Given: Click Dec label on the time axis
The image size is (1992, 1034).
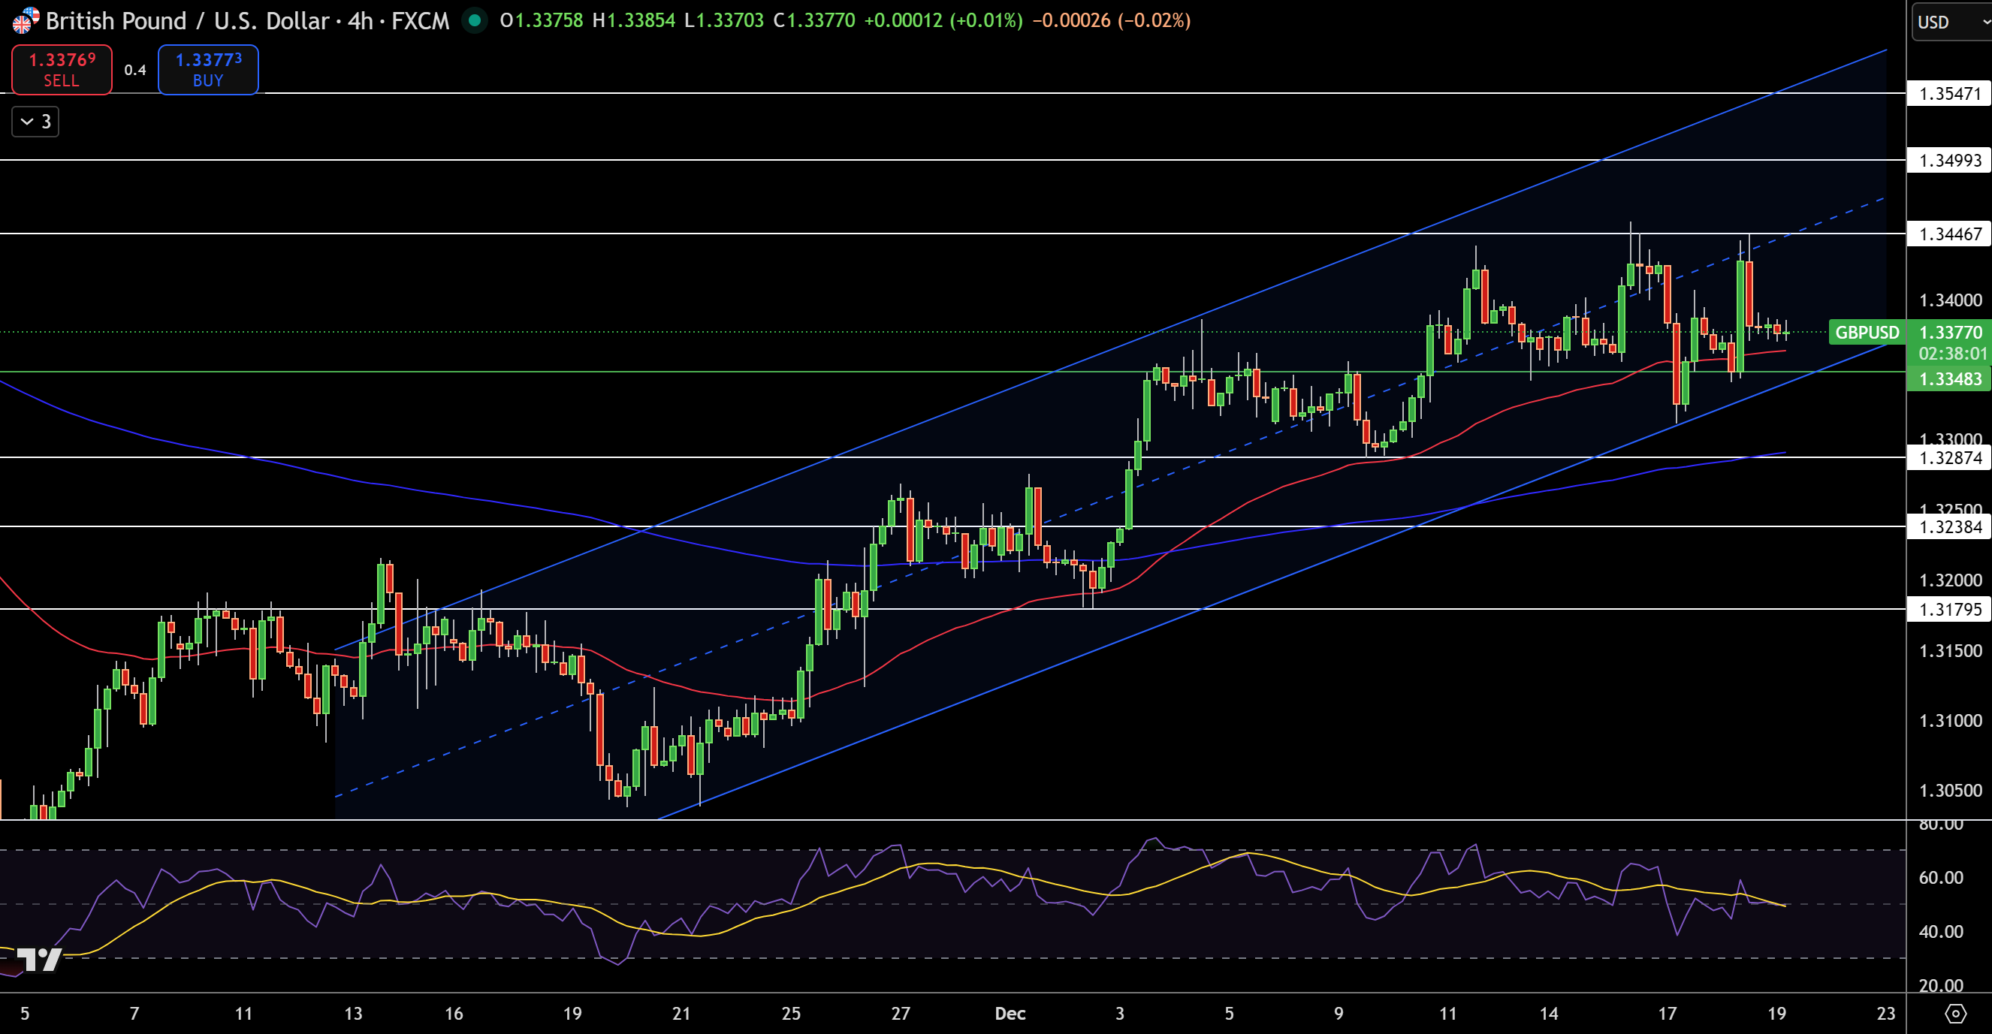Looking at the screenshot, I should coord(1010,1014).
